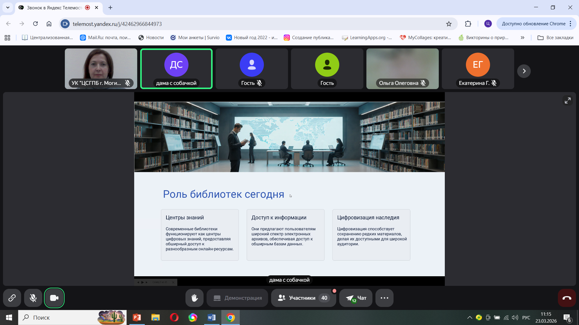The height and width of the screenshot is (325, 579).
Task: Expand the hidden bookmarks overflow chevron
Action: [x=522, y=38]
